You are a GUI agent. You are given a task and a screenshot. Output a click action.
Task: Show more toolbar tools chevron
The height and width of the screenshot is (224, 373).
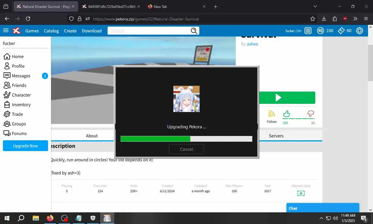[355, 19]
